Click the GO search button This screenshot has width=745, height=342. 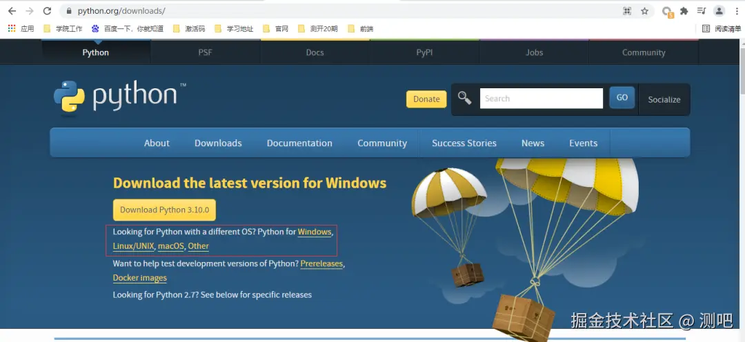622,97
